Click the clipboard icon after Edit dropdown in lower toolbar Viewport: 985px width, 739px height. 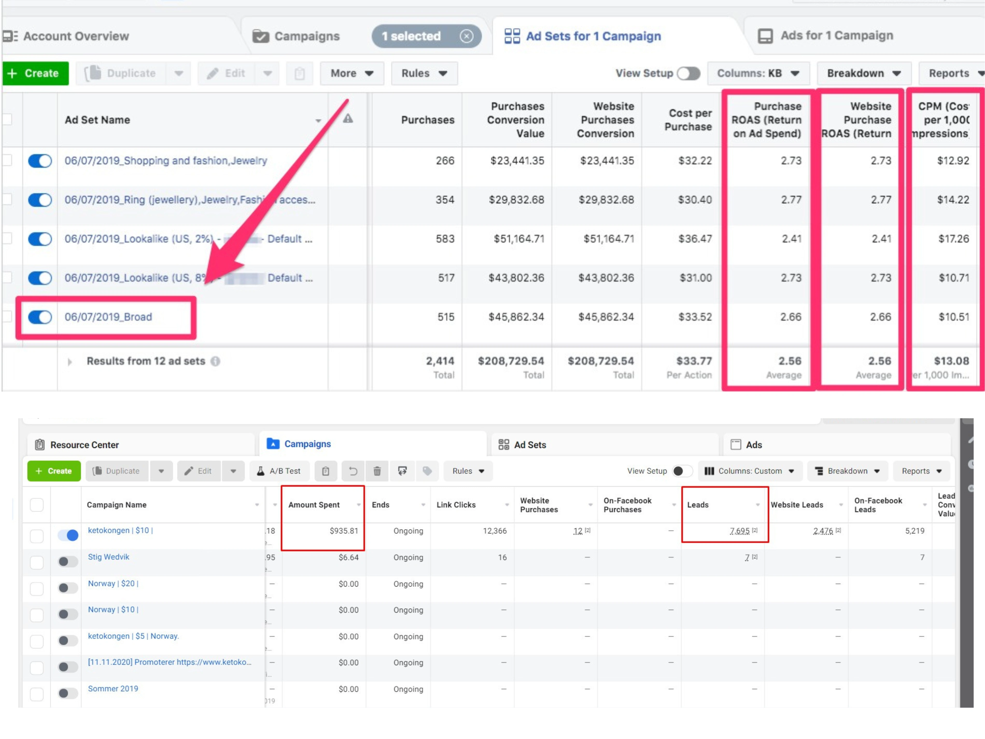tap(326, 471)
